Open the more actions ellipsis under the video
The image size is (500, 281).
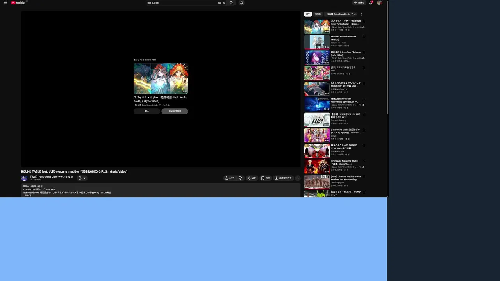[x=298, y=178]
